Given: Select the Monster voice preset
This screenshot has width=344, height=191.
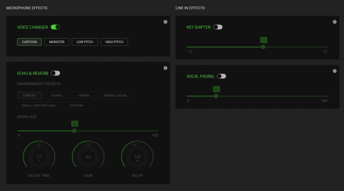Looking at the screenshot, I should click(57, 42).
